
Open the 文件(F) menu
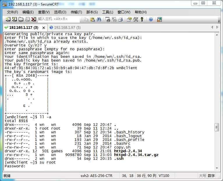(13, 12)
